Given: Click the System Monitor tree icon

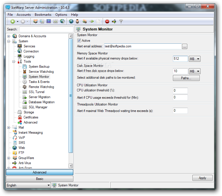Looking at the screenshot, I should (x=25, y=77).
